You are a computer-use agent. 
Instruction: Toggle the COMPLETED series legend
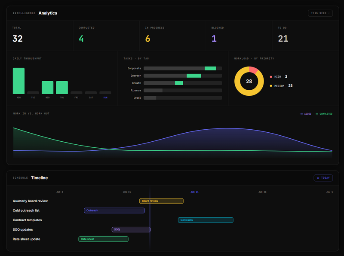tap(324, 114)
